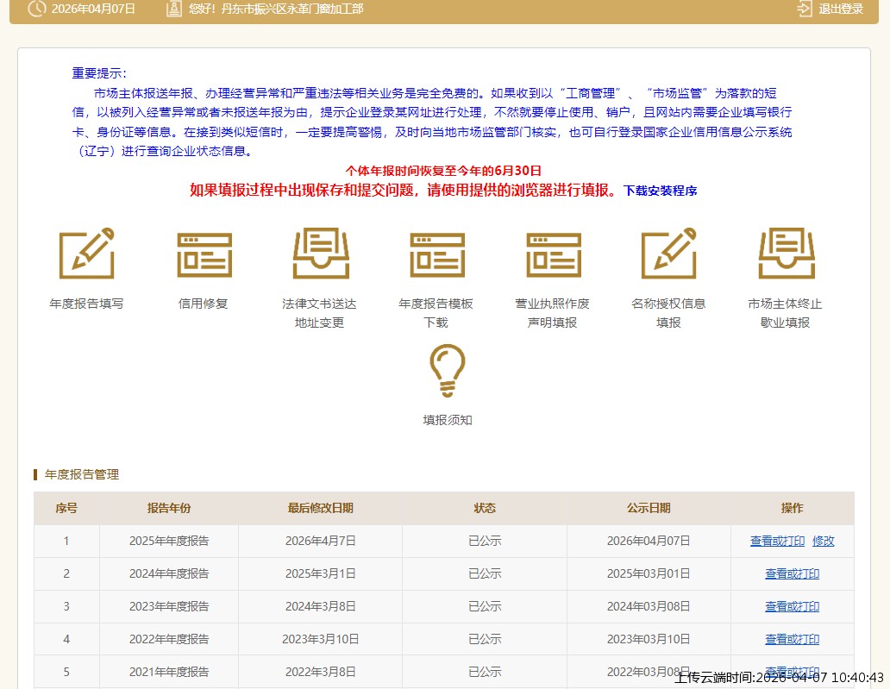Click the 退出登录 text
The width and height of the screenshot is (890, 689).
pos(840,9)
